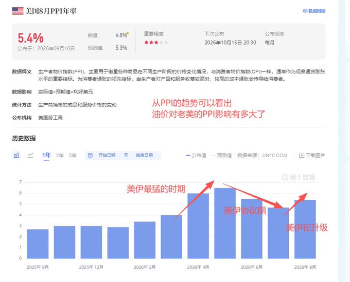Click 下载图片 download image button

312,156
